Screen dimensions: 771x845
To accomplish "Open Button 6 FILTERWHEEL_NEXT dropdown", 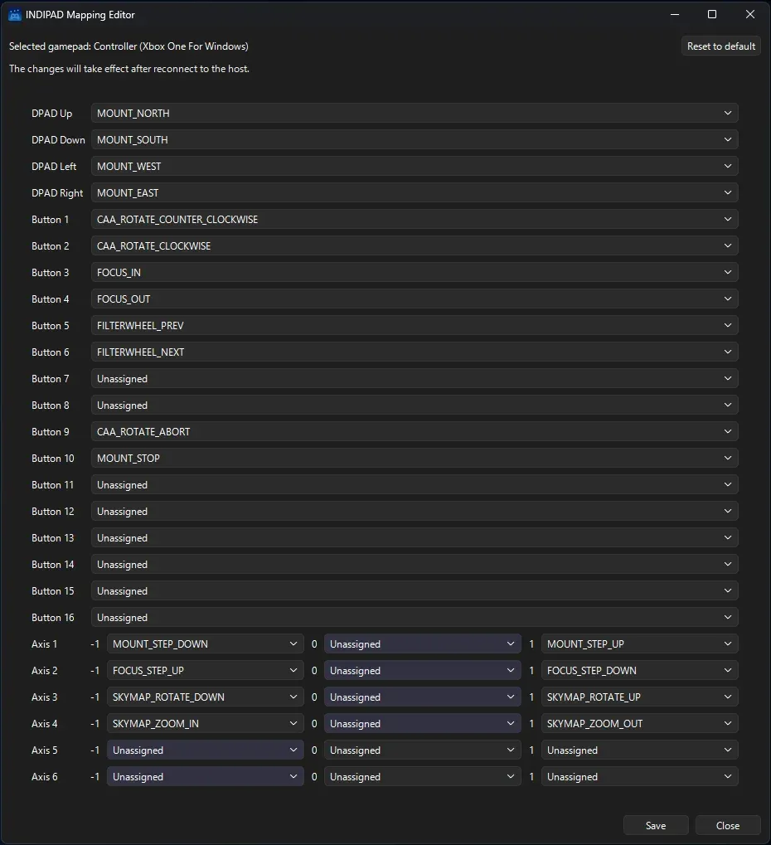I will coord(415,352).
